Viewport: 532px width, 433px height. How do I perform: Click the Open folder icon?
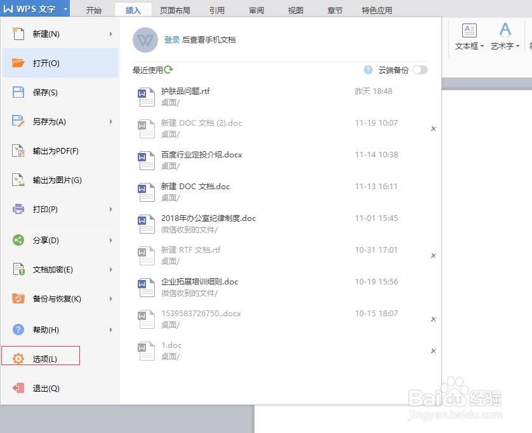pyautogui.click(x=18, y=63)
